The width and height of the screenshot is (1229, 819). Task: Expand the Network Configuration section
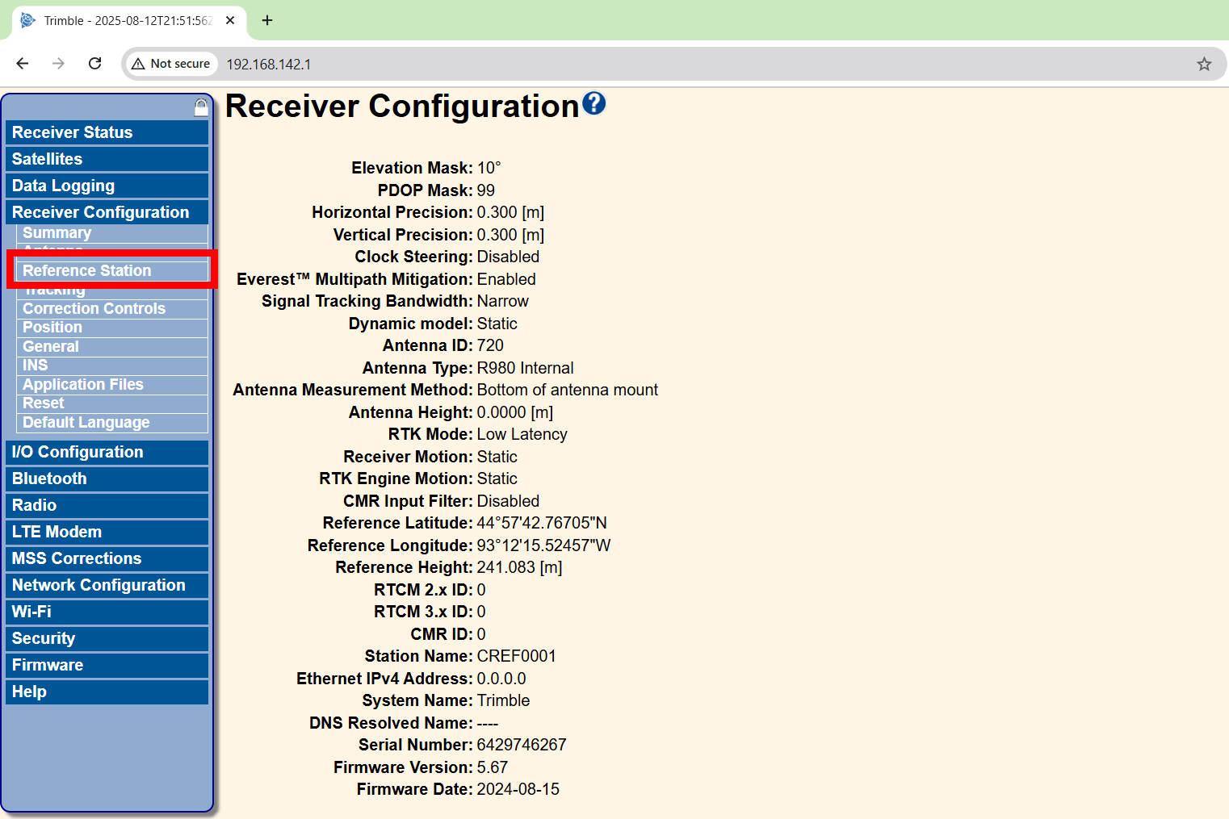[x=99, y=585]
